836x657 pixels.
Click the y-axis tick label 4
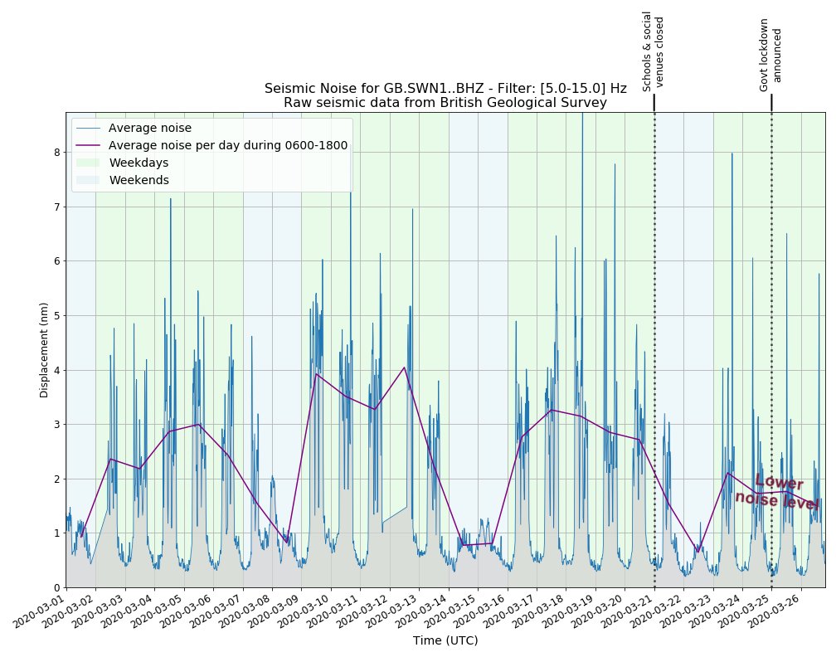(x=57, y=370)
